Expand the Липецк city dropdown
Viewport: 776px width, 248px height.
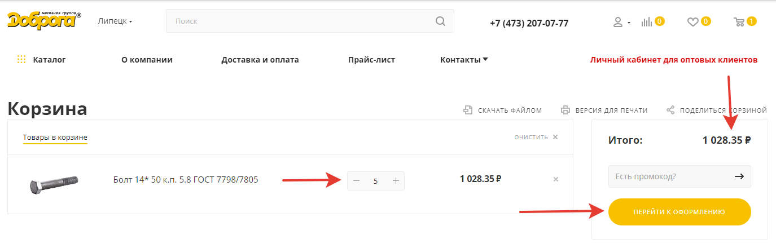click(x=115, y=21)
